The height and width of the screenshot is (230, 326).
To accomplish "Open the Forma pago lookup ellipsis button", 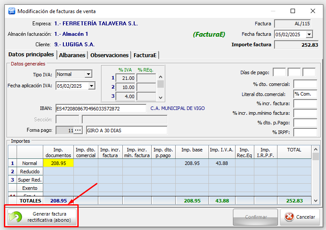I will pos(78,130).
